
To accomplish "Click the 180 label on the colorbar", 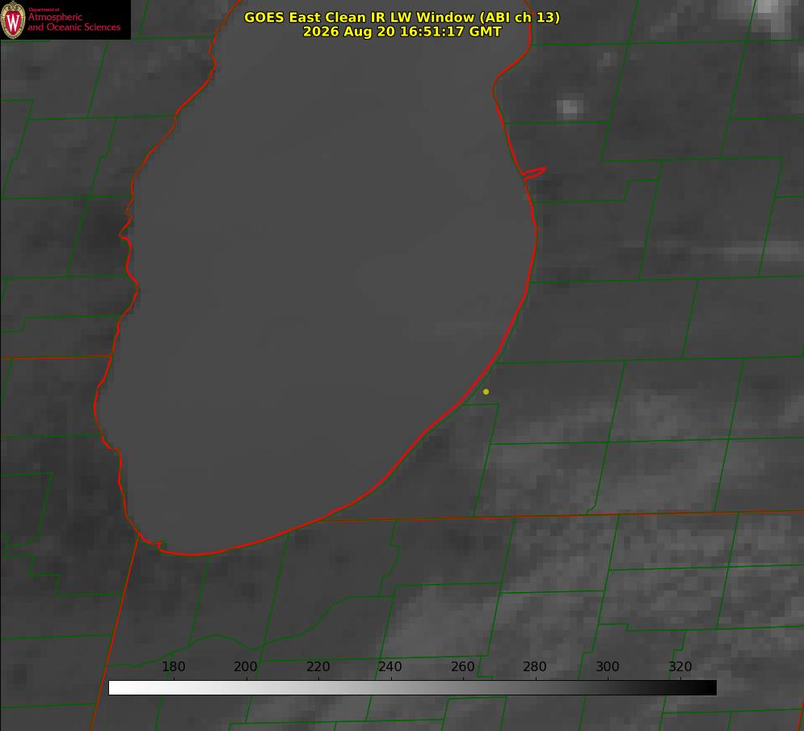I will click(173, 666).
